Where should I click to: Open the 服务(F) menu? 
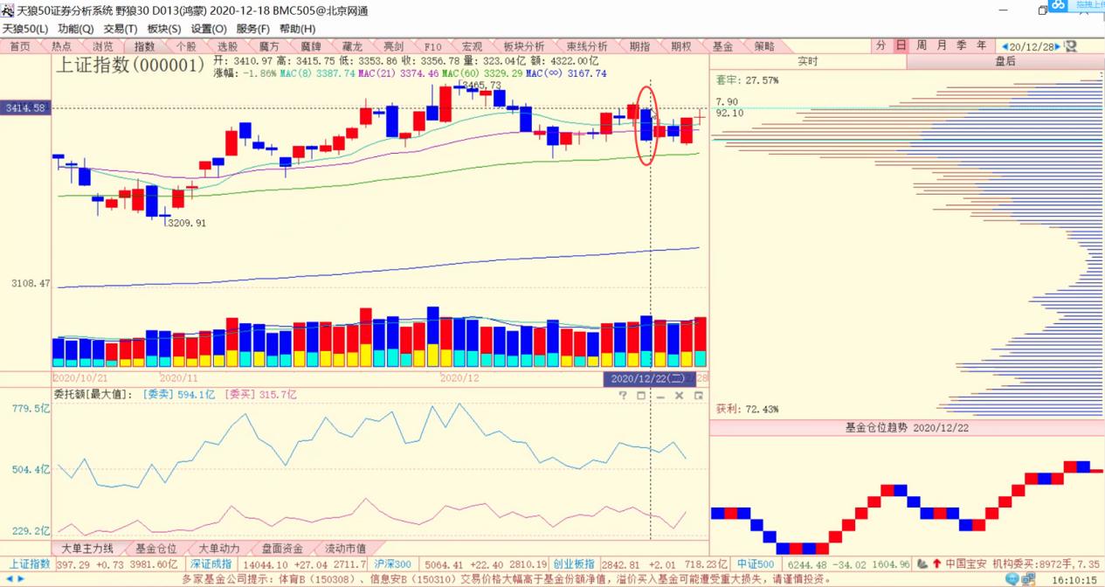(252, 29)
